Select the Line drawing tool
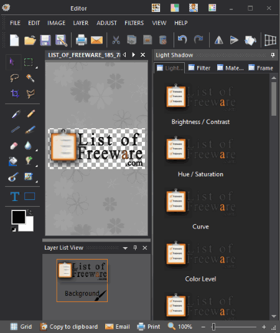The height and width of the screenshot is (333, 280). tap(16, 129)
